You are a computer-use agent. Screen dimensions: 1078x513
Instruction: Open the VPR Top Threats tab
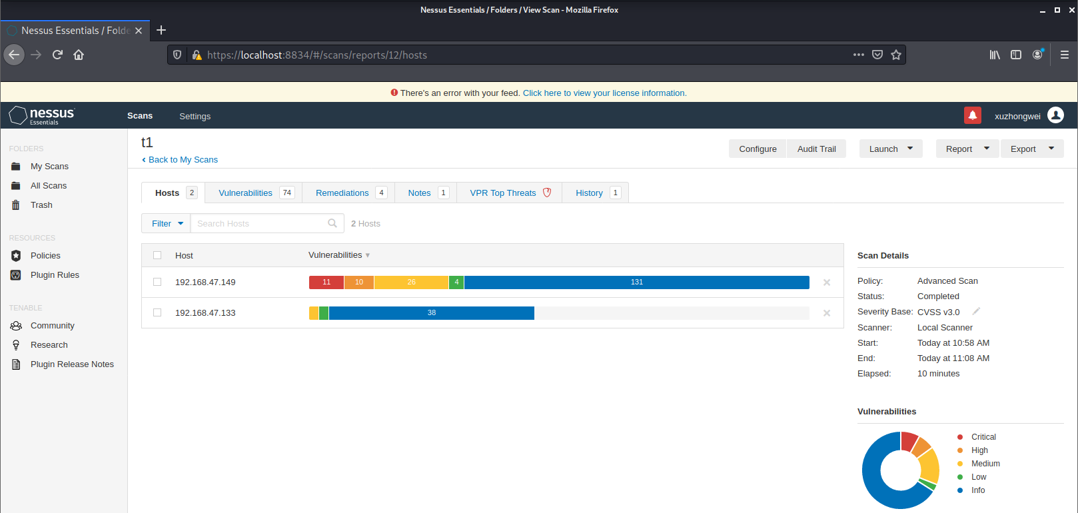pos(510,193)
